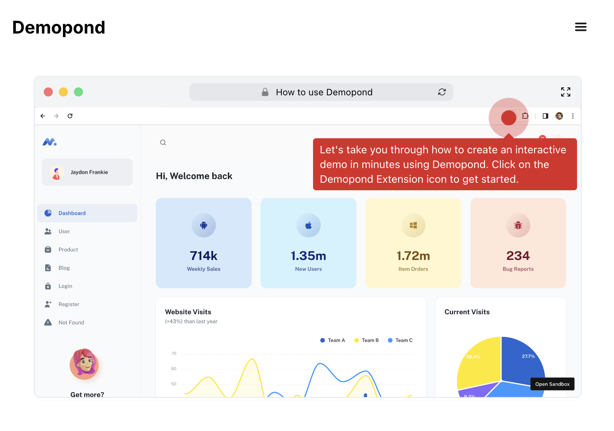Click the Blog document icon
This screenshot has width=614, height=431.
[48, 268]
